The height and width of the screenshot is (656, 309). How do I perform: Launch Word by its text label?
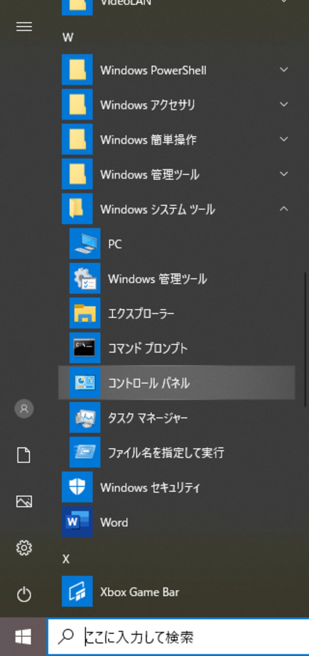pos(114,522)
